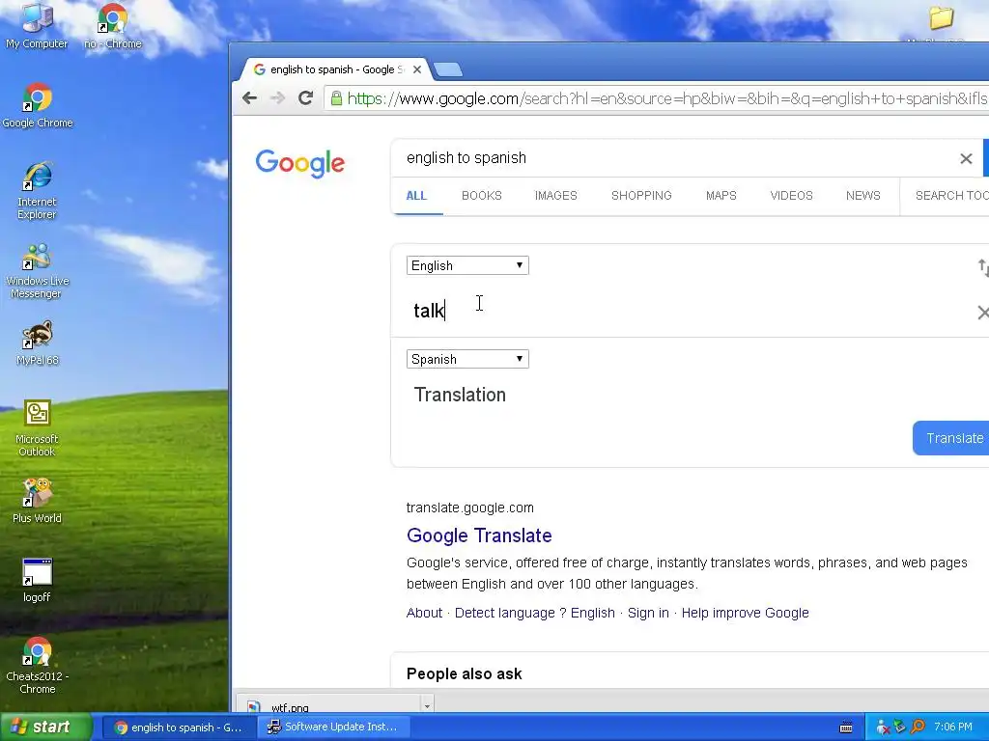Click the translate.google.com URL text
Image resolution: width=989 pixels, height=741 pixels.
(470, 508)
